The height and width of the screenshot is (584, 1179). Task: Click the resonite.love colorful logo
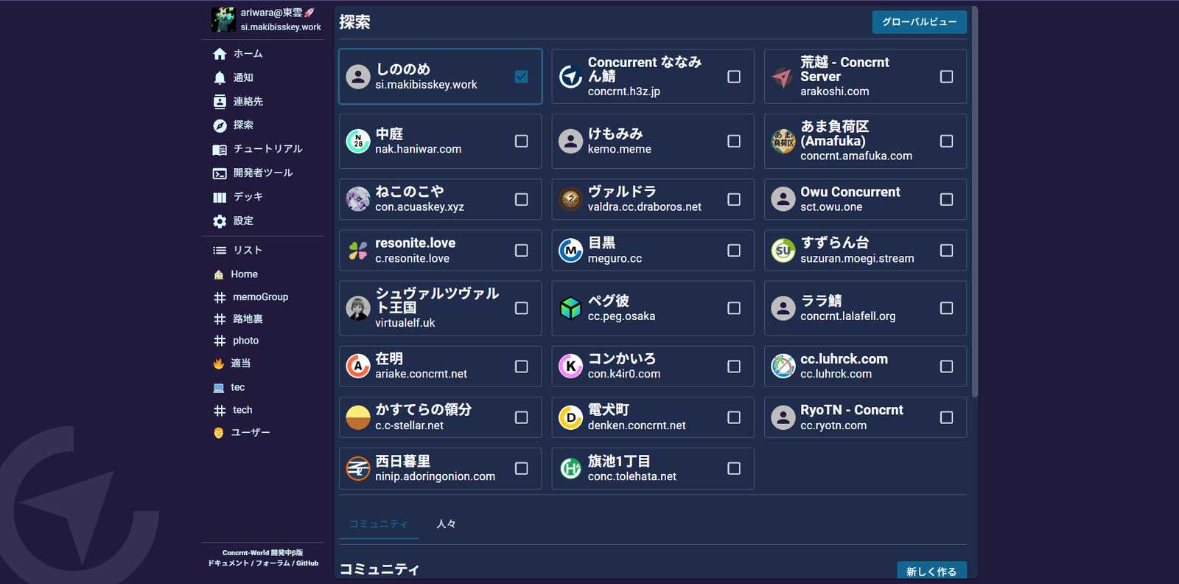(x=358, y=251)
